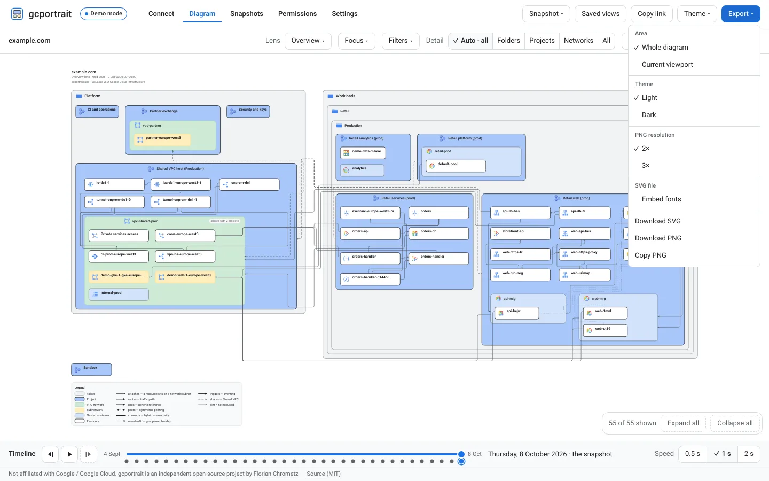
Task: Click the Sandbox project icon
Action: (77, 369)
